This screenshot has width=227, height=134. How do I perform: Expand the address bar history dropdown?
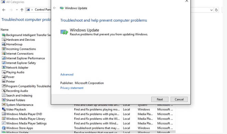(x=211, y=10)
